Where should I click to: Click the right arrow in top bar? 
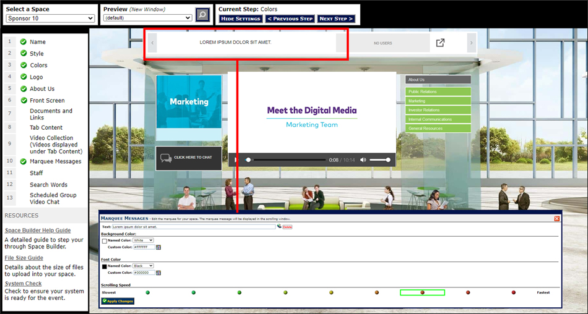pos(471,43)
